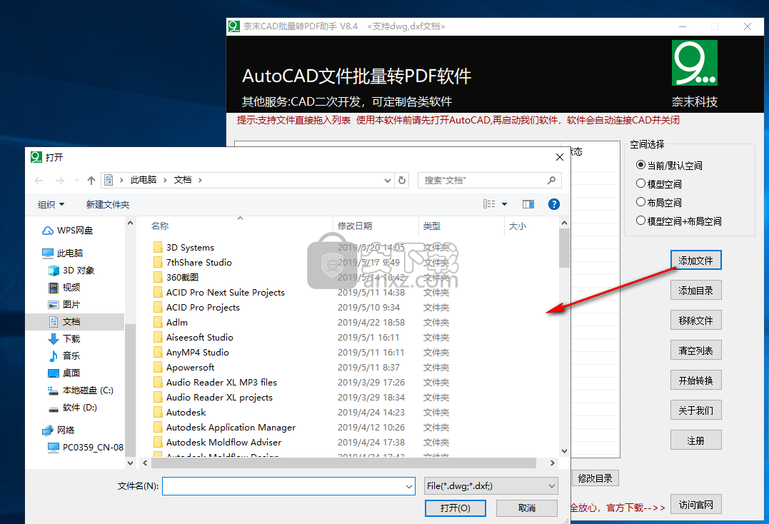Toggle the preview pane icon
Screen dimensions: 769x524
pos(528,204)
